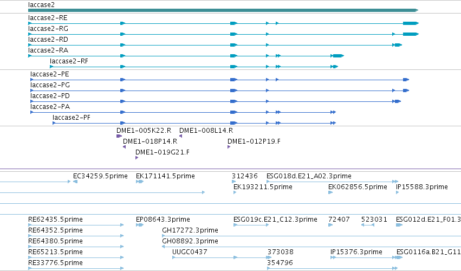Select the 312436 feature label
461x271 pixels.
click(x=245, y=176)
